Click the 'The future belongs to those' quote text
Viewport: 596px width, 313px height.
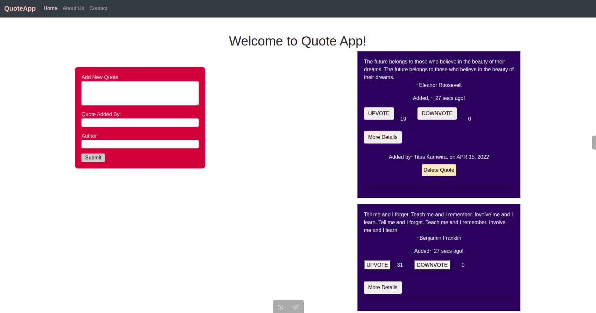click(439, 70)
